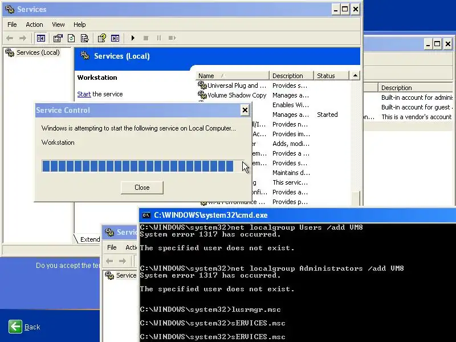
Task: Click the Back link on the blue setup screen
Action: 32,327
